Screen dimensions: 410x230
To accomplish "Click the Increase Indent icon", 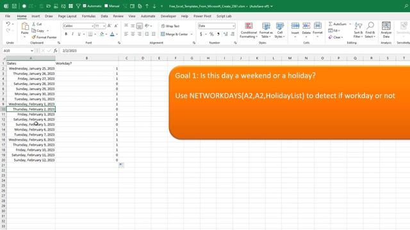I will coord(154,34).
